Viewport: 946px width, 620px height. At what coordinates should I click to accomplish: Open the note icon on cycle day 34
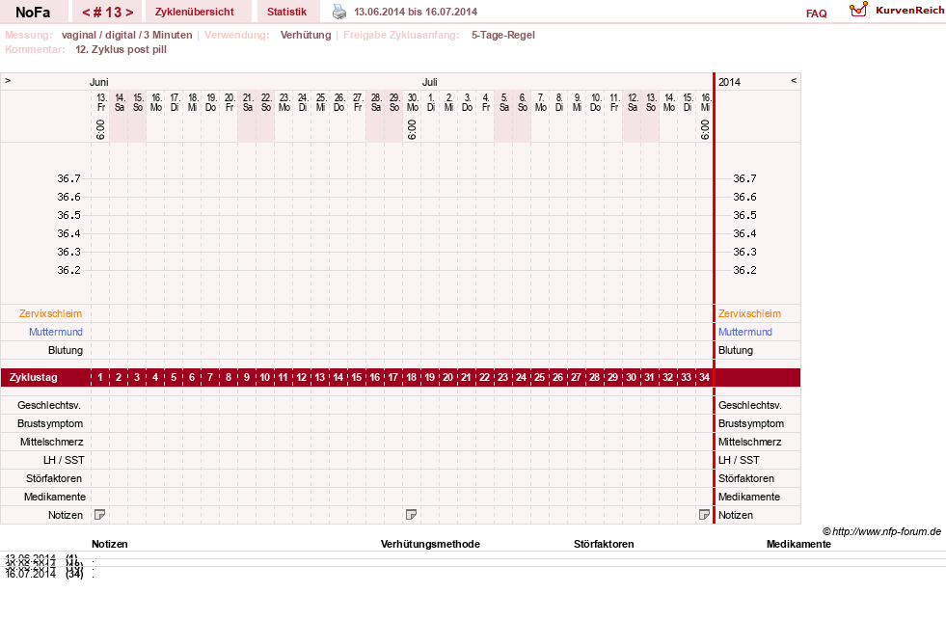(x=704, y=515)
